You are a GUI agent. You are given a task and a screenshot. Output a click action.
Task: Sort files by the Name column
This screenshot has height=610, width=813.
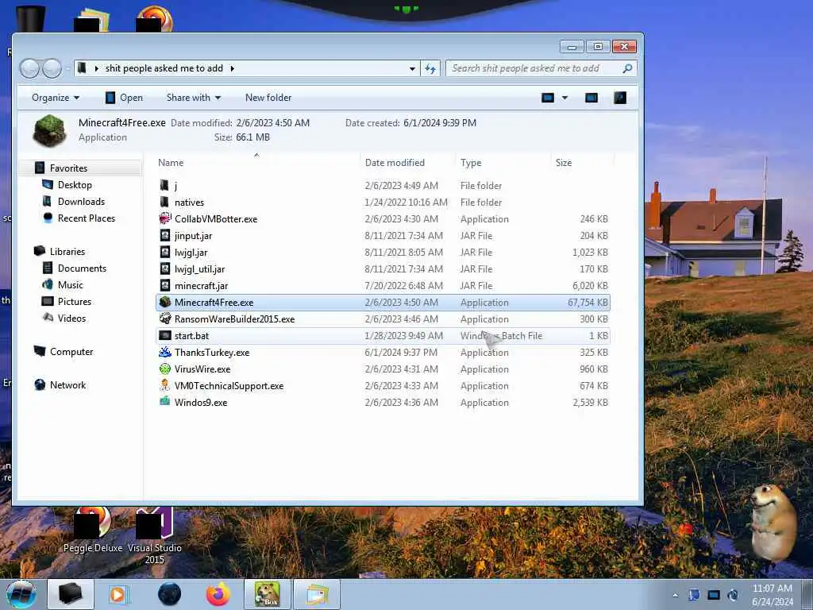(256, 162)
